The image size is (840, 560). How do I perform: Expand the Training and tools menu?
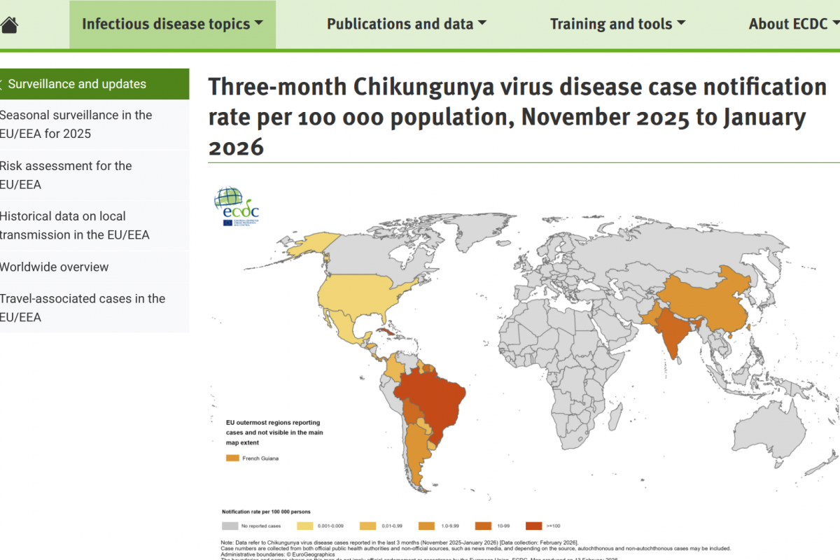coord(617,24)
